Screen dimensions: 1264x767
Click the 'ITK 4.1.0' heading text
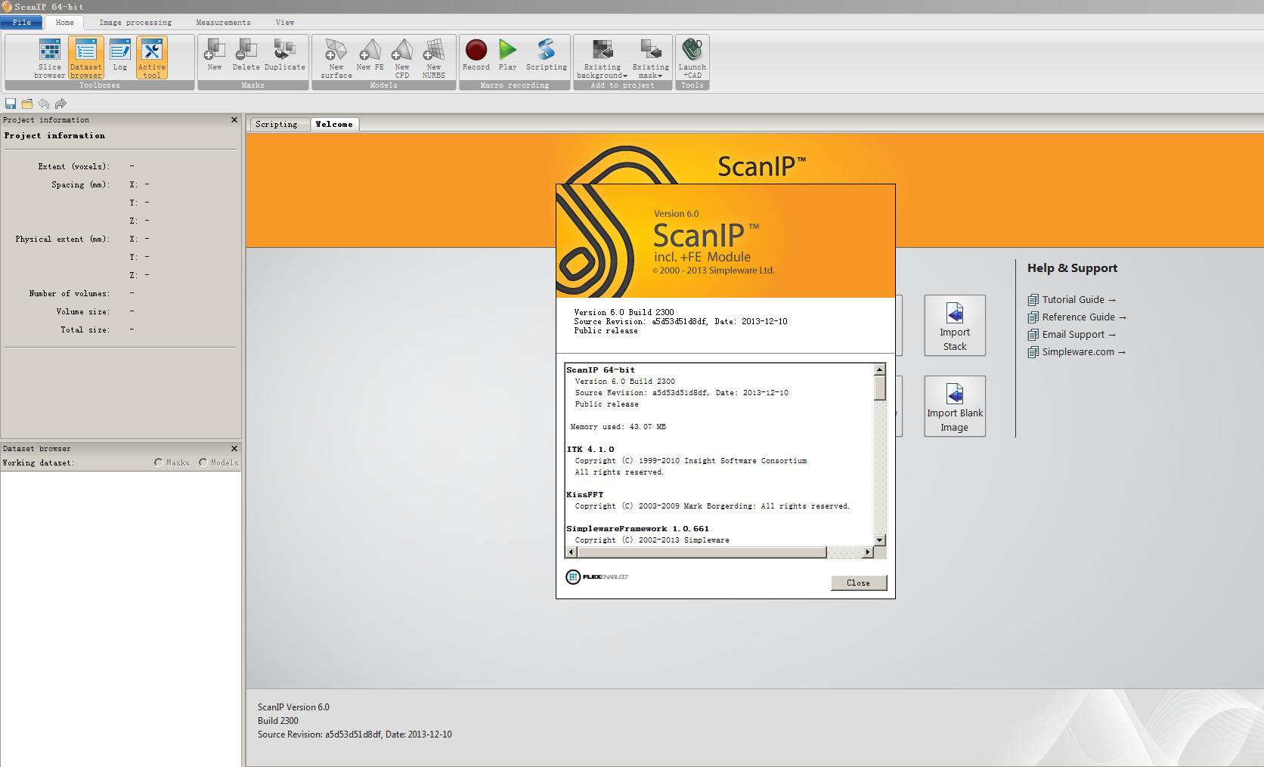tap(590, 450)
